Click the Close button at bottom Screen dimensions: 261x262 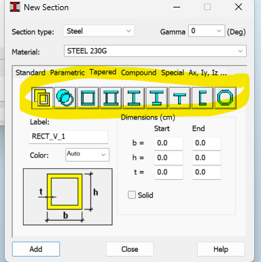coord(130,249)
